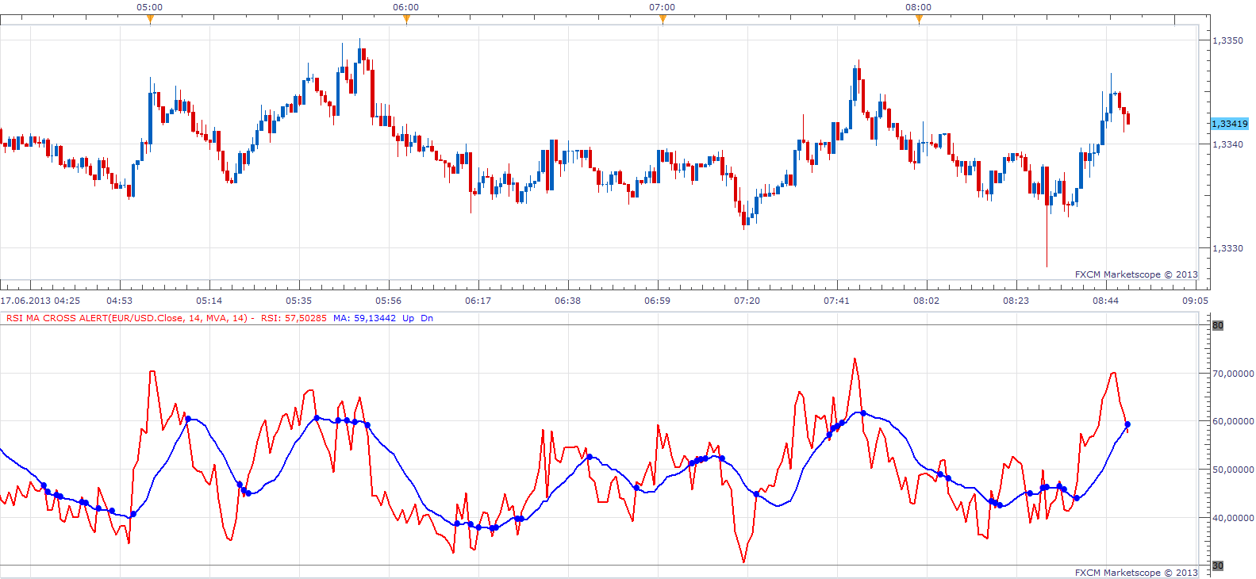Click the orange marker under 07:00
This screenshot has height=579, width=1256.
663,20
